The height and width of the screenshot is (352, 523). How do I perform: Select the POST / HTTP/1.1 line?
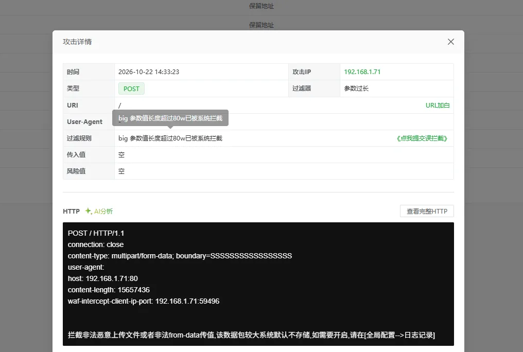coord(96,233)
